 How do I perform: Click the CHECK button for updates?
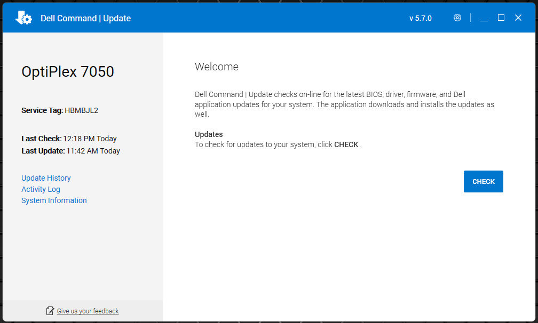483,182
